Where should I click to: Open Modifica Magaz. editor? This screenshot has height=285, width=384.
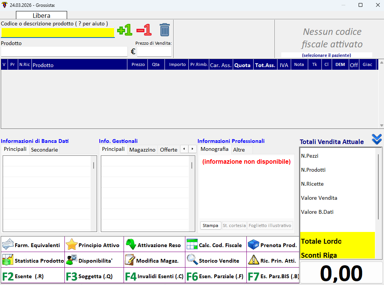click(x=155, y=260)
